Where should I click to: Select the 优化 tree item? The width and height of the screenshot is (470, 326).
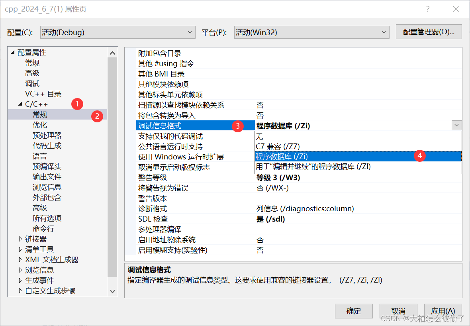39,125
